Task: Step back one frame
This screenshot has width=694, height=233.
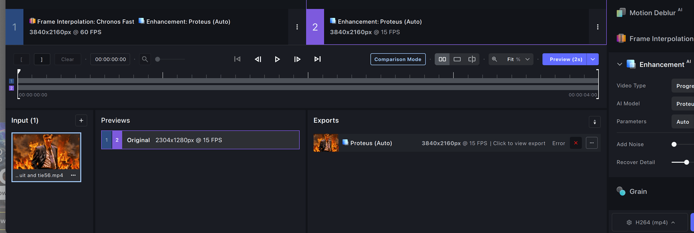Action: click(x=258, y=59)
